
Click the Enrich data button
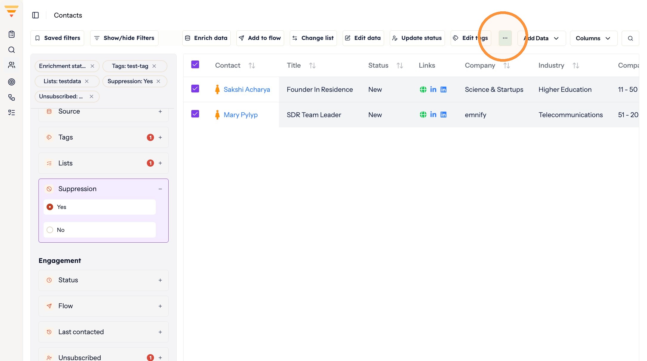click(x=206, y=38)
